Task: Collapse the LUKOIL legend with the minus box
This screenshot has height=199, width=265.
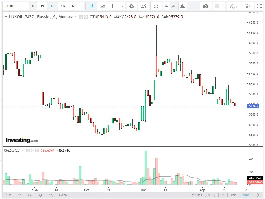Action: pos(6,16)
